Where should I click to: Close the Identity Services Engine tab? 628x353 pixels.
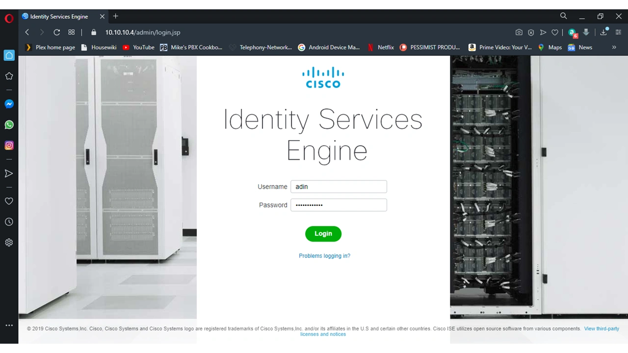(102, 17)
